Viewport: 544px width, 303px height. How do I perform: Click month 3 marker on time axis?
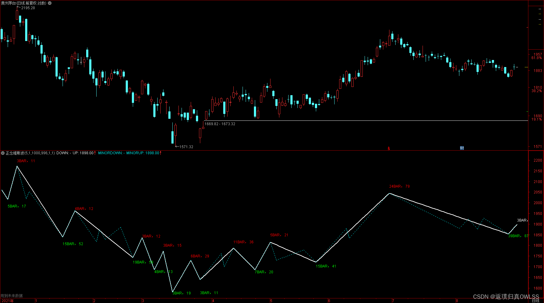click(143, 301)
